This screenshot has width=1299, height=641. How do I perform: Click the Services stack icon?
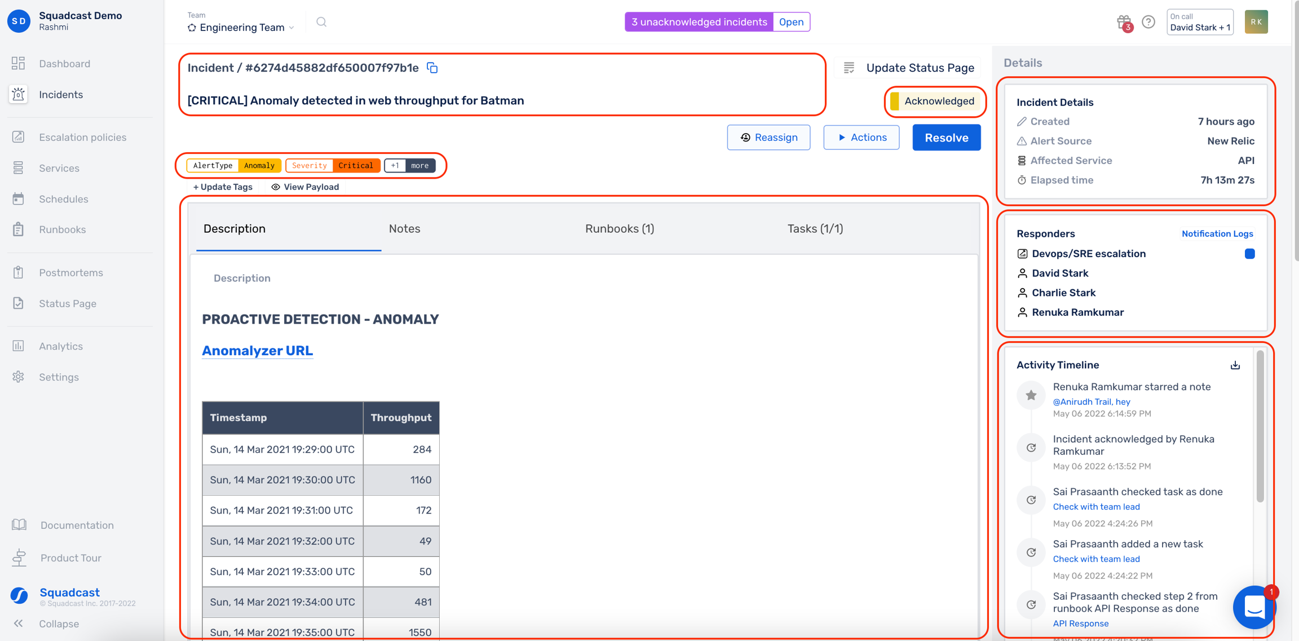click(18, 168)
